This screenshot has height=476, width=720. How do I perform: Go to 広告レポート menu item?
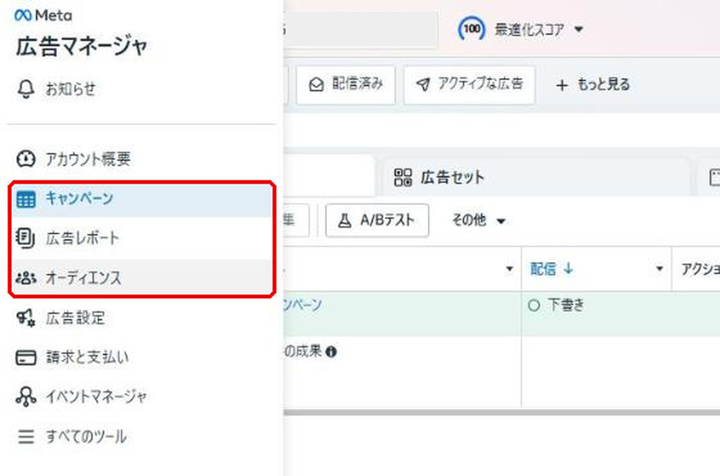click(142, 238)
